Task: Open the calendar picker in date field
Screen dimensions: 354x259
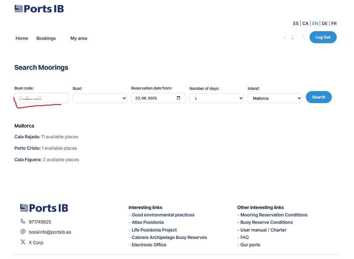Action: click(178, 98)
